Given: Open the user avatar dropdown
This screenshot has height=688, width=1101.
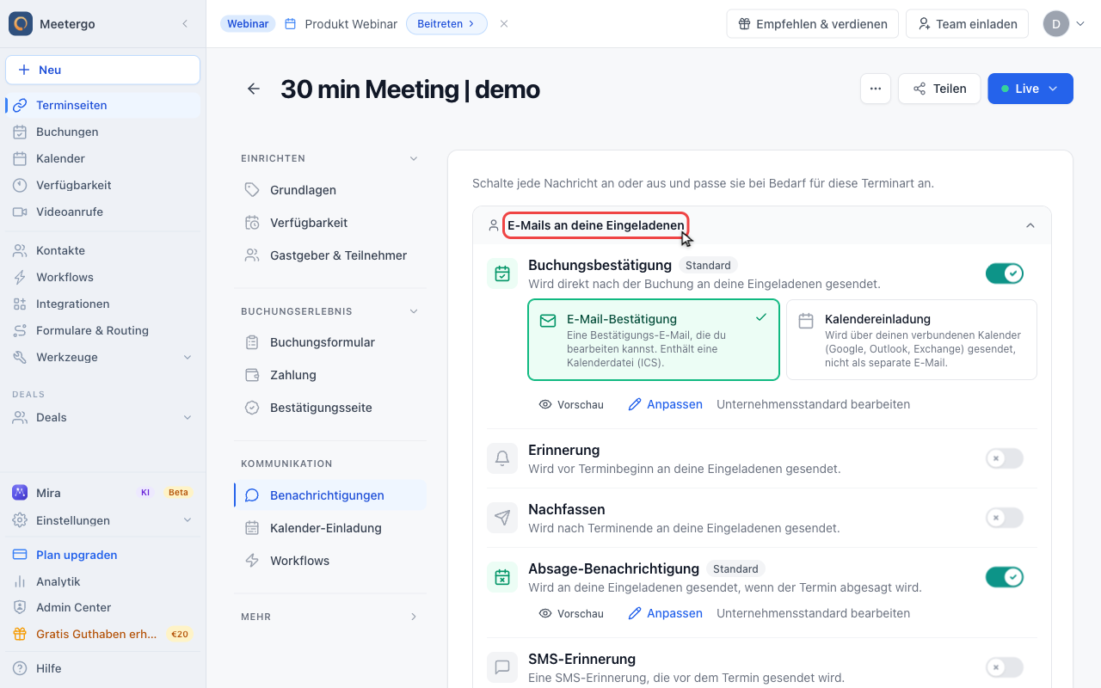Looking at the screenshot, I should pos(1065,24).
